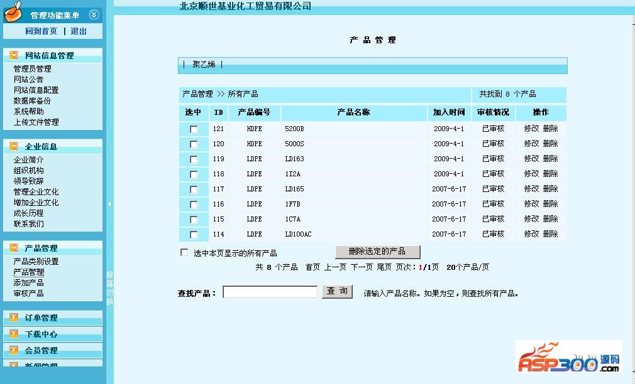Open 数据库备份 in sidebar
635x384 pixels.
tap(33, 100)
